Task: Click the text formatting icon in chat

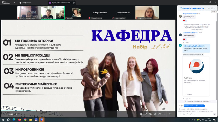Action: click(x=180, y=114)
